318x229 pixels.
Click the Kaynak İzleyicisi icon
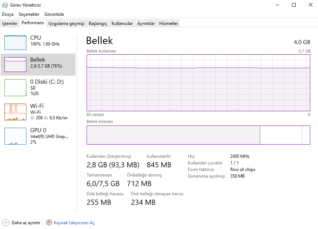[49, 223]
